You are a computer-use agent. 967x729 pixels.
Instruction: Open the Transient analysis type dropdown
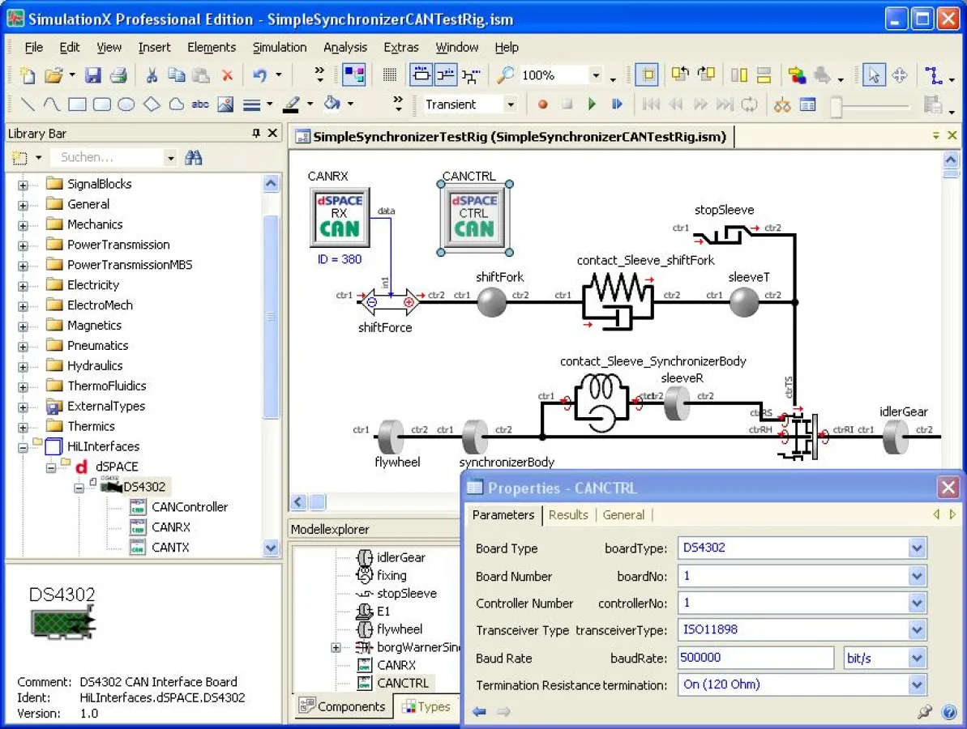point(510,104)
